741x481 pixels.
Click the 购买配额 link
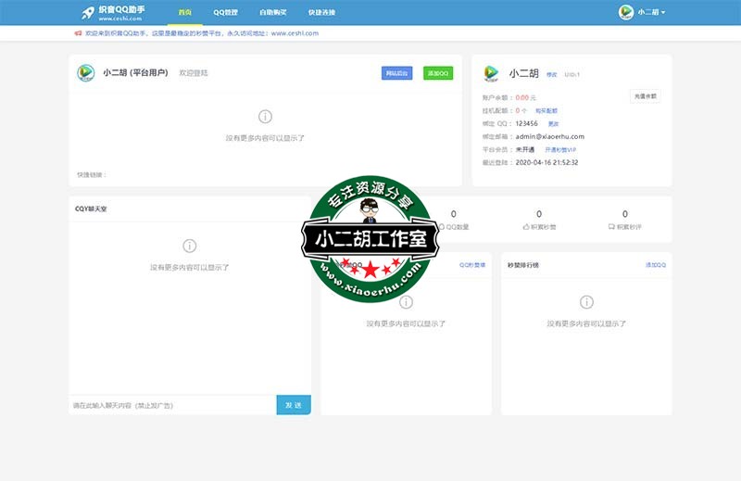[546, 110]
